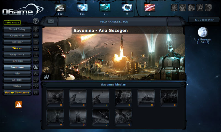Click the energy resource icon

[x=127, y=7]
